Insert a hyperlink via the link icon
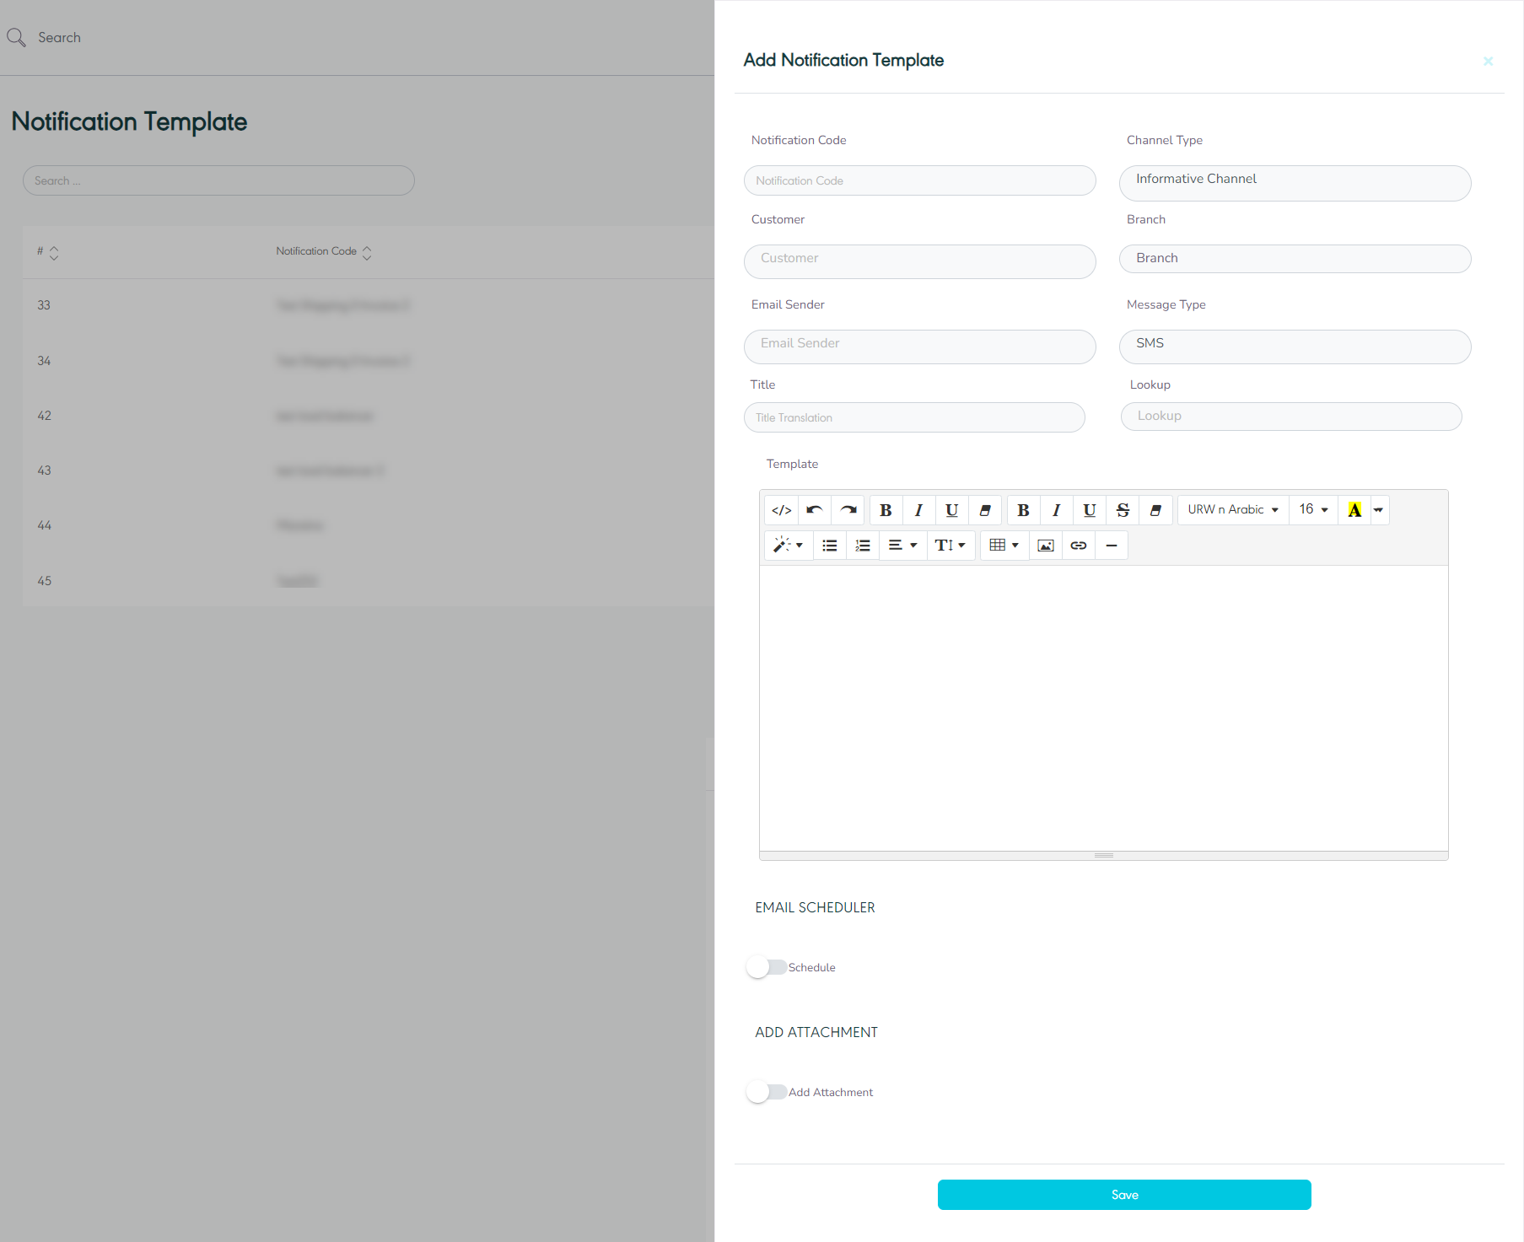 (1079, 546)
